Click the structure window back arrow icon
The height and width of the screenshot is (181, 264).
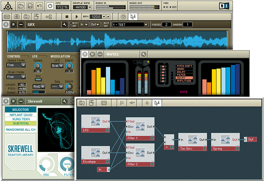tap(132, 103)
